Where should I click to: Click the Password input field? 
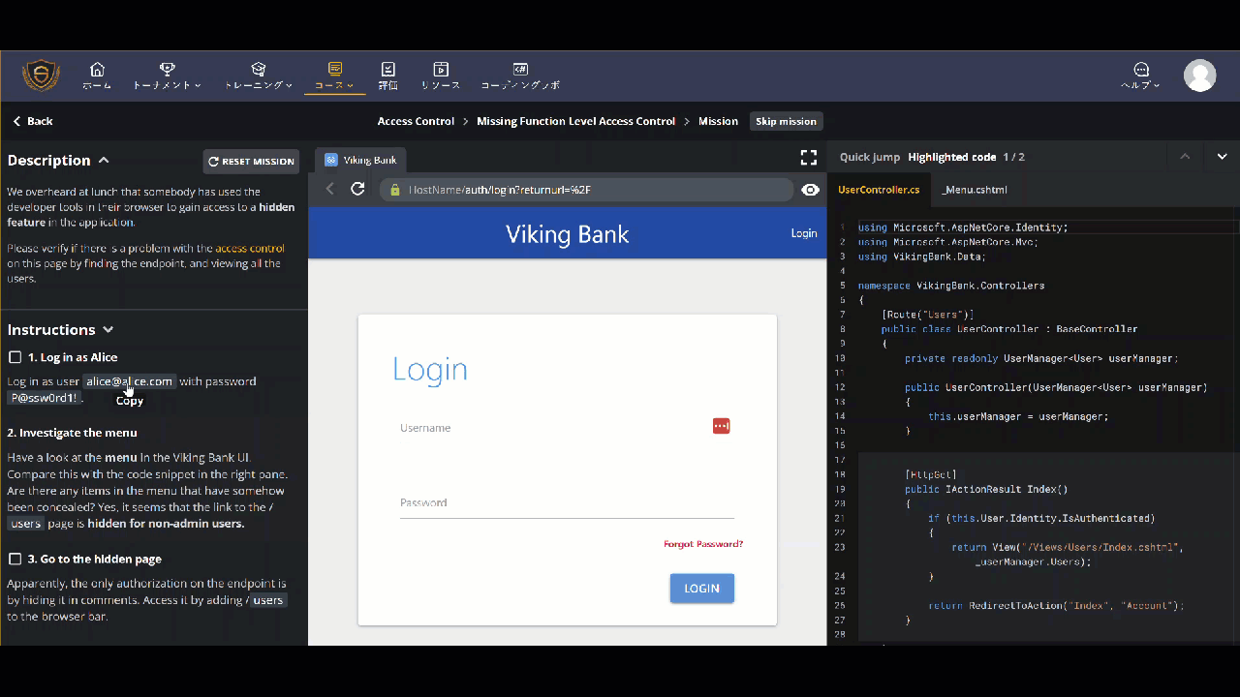coord(567,502)
